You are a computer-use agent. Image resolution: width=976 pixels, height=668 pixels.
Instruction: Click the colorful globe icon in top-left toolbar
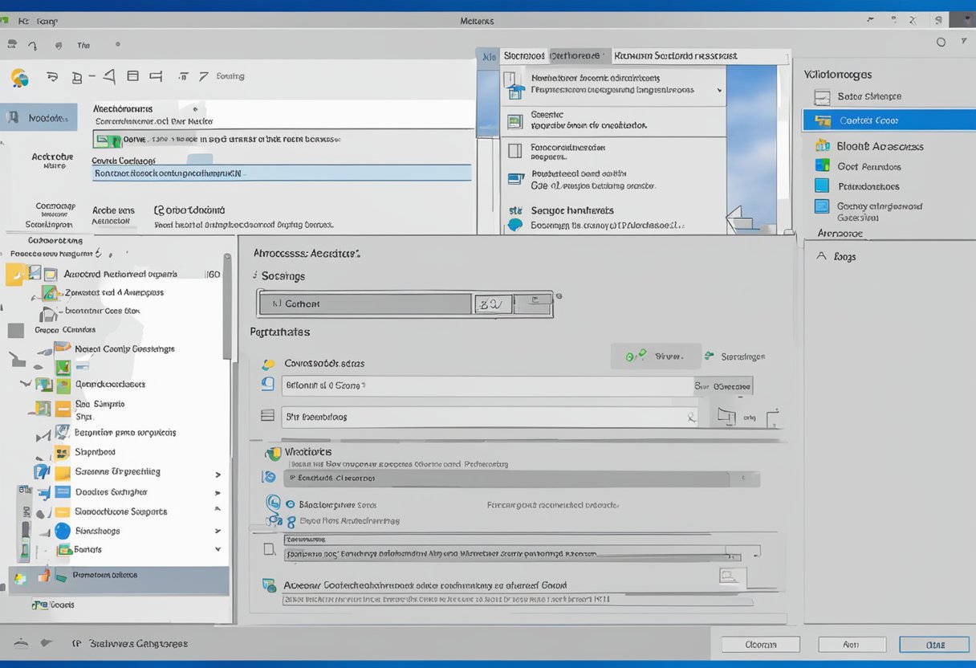20,78
